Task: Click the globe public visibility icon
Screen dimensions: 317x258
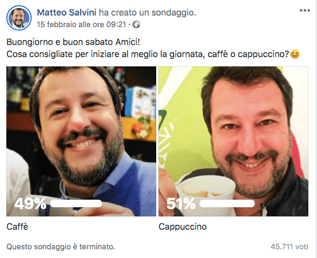Action: [136, 25]
